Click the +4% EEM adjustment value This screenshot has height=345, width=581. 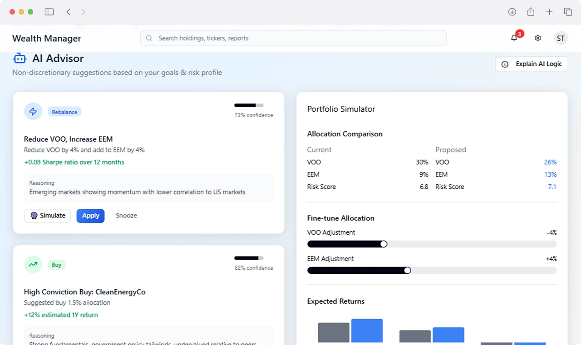(x=551, y=259)
